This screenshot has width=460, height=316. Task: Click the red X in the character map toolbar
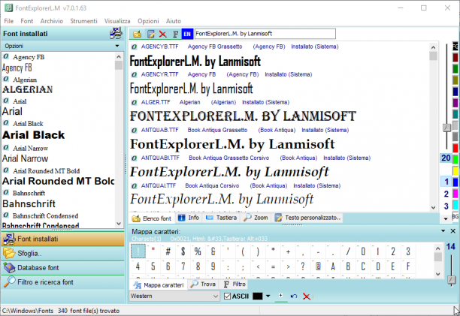coord(306,296)
